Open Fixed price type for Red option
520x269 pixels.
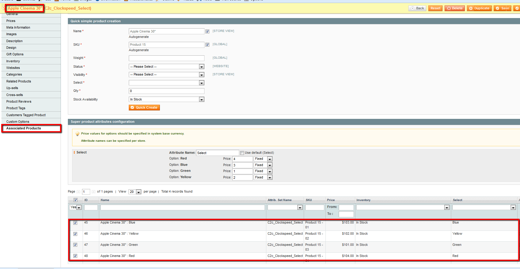coord(263,159)
